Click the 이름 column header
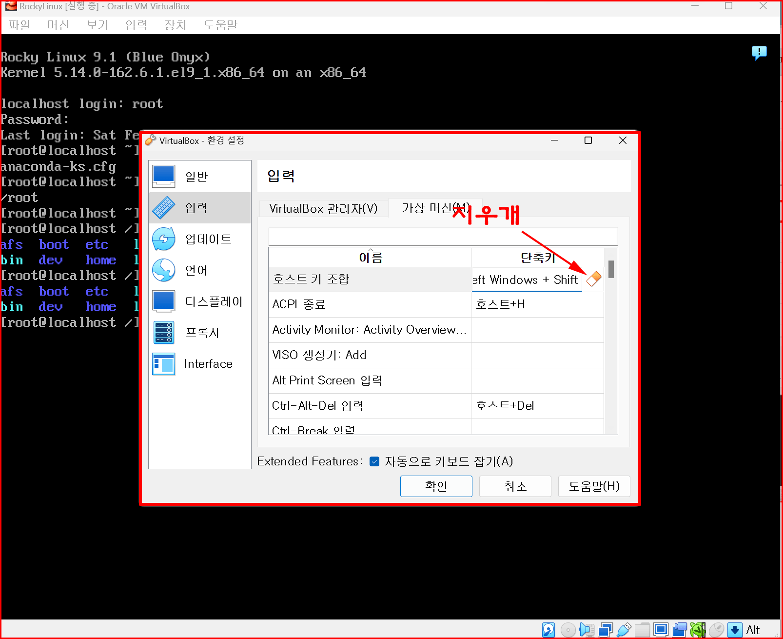This screenshot has height=639, width=783. 371,258
